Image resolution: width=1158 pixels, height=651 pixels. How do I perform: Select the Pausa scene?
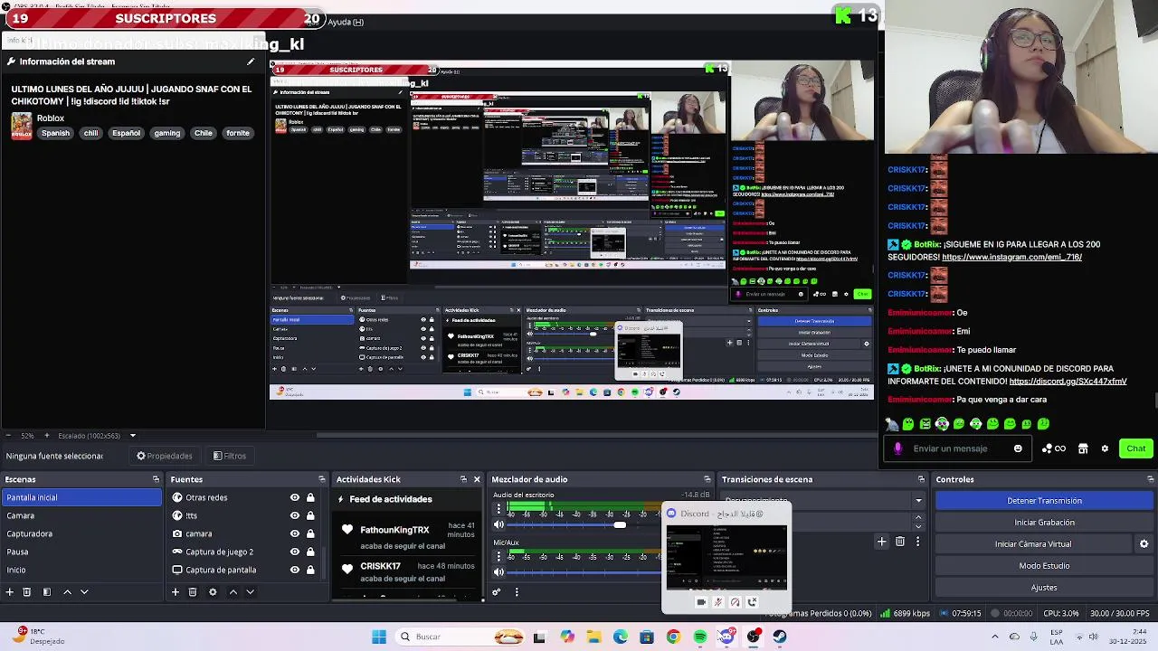[81, 552]
